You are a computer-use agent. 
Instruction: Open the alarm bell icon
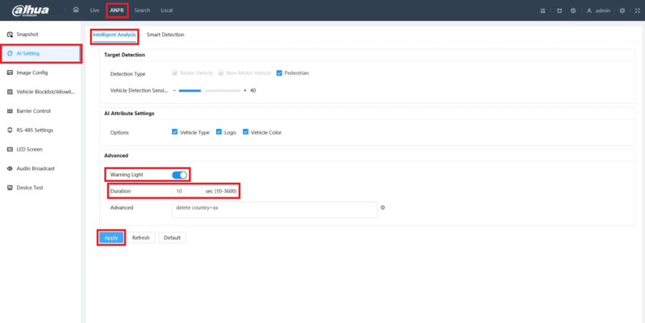pos(543,10)
